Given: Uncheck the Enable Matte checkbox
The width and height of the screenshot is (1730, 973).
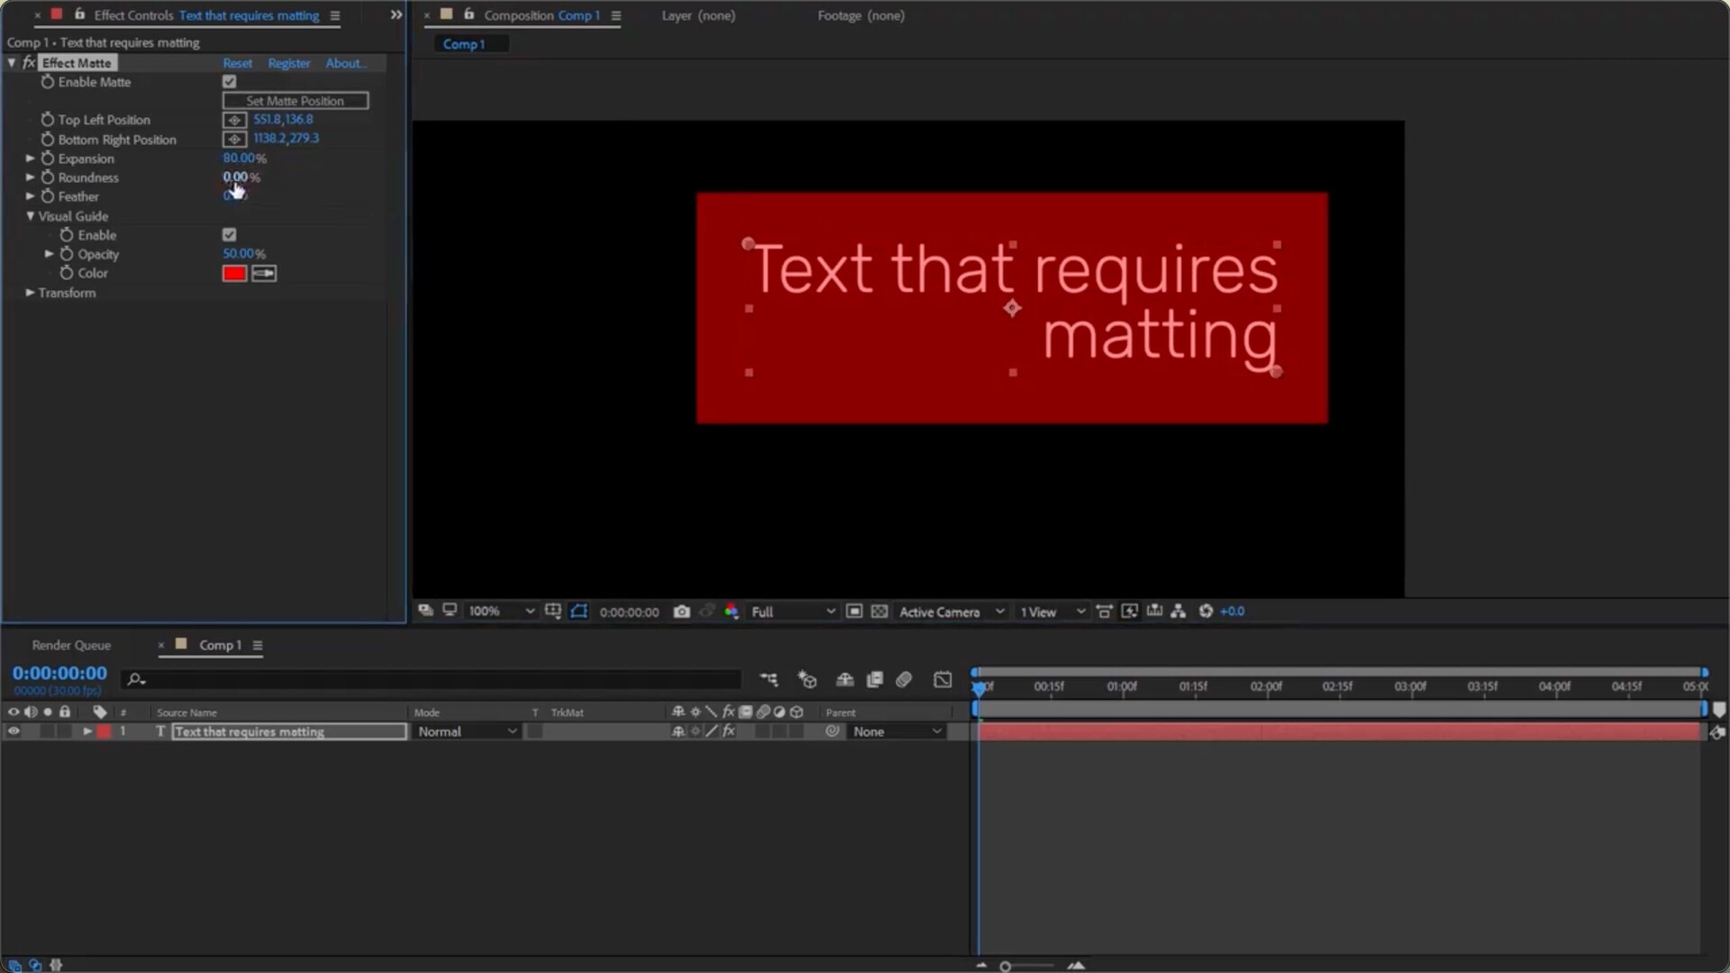Looking at the screenshot, I should tap(230, 82).
